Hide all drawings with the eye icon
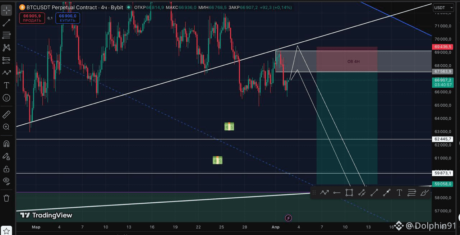460x235 pixels. (x=6, y=181)
